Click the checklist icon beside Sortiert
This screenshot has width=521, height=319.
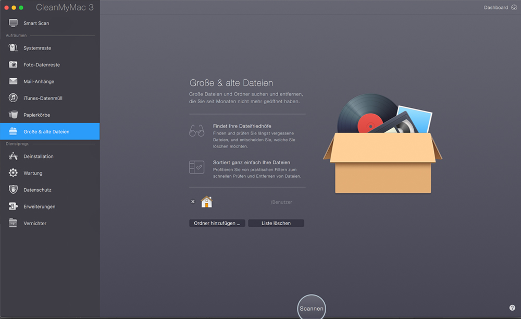(197, 167)
